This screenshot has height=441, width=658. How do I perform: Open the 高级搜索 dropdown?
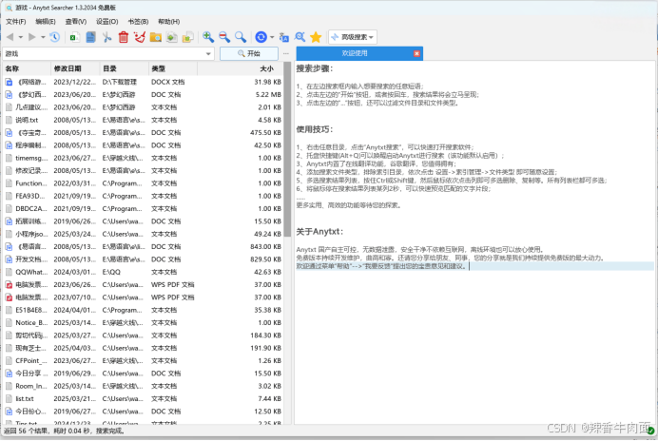[x=353, y=37]
